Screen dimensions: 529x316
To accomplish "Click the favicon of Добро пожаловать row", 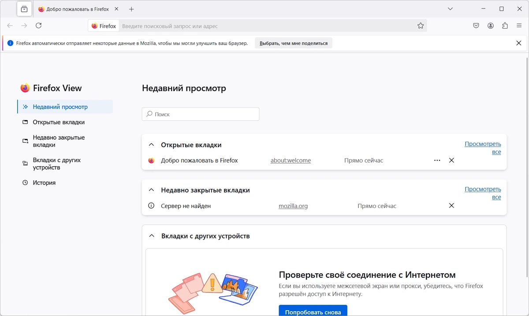I will [x=151, y=160].
